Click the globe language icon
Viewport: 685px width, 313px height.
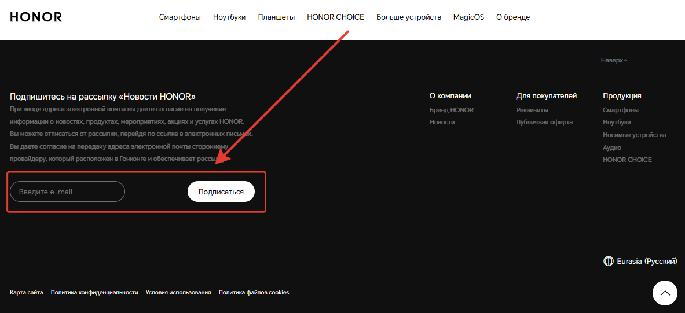[x=608, y=261]
